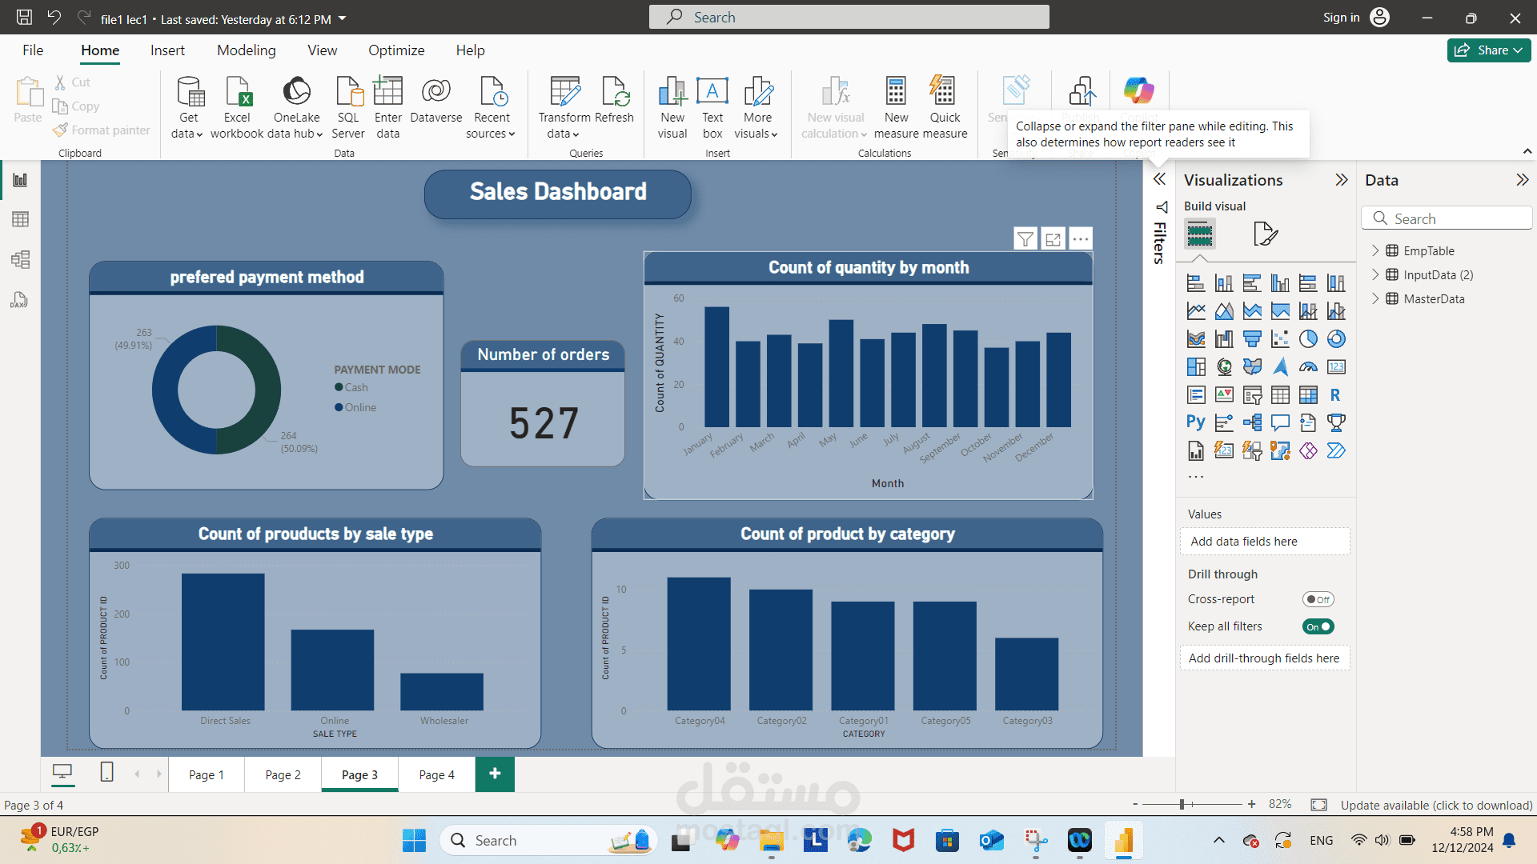Expand the EmpTable table
Screen dimensions: 1537x864
(x=1375, y=250)
